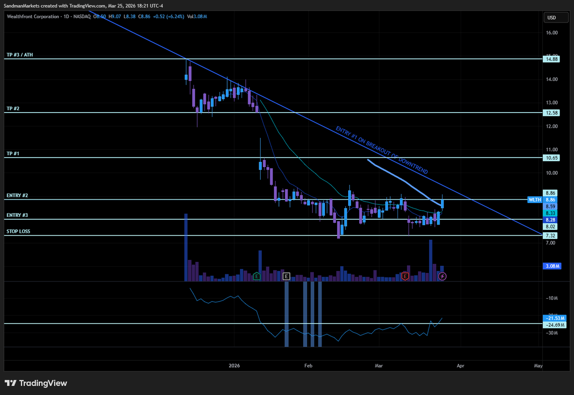Click the NASDAQ exchange label in legend
This screenshot has width=574, height=395.
pos(81,16)
